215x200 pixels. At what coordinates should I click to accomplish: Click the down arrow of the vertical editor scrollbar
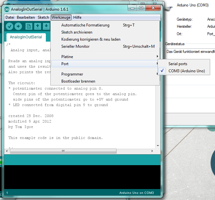coord(158,145)
